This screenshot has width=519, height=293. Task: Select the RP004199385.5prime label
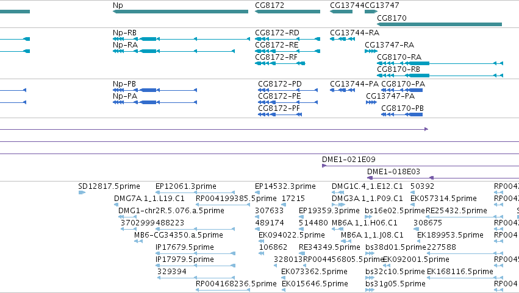point(237,199)
